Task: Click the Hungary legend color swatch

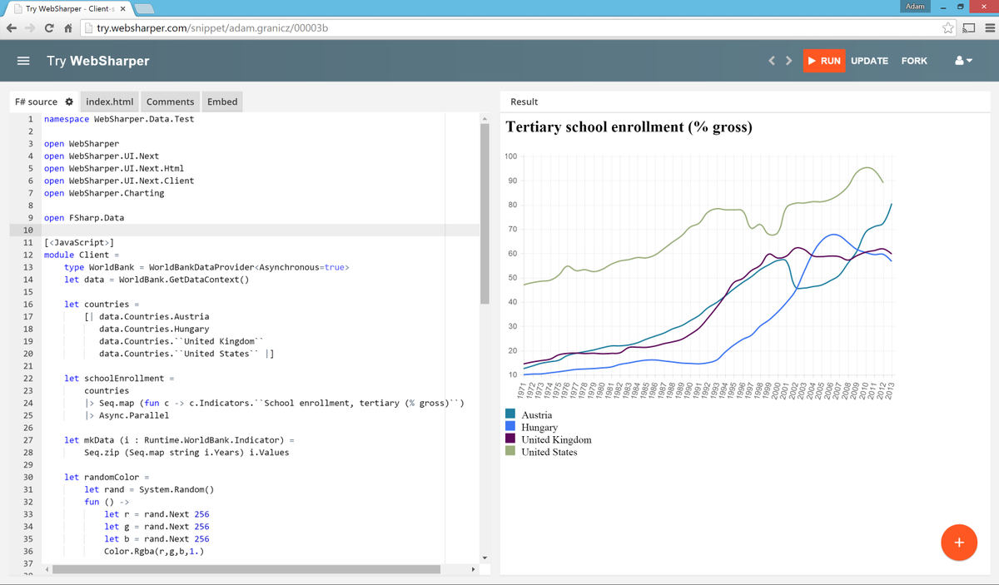Action: pyautogui.click(x=510, y=427)
